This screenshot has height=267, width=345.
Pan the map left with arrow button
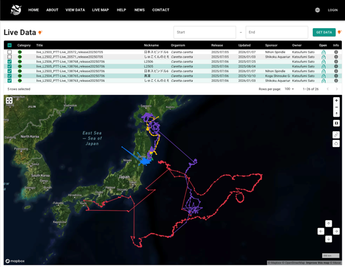pyautogui.click(x=321, y=231)
